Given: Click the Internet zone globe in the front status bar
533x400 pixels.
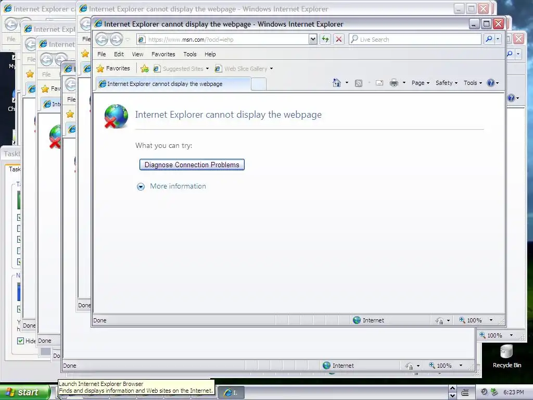Looking at the screenshot, I should tap(357, 320).
